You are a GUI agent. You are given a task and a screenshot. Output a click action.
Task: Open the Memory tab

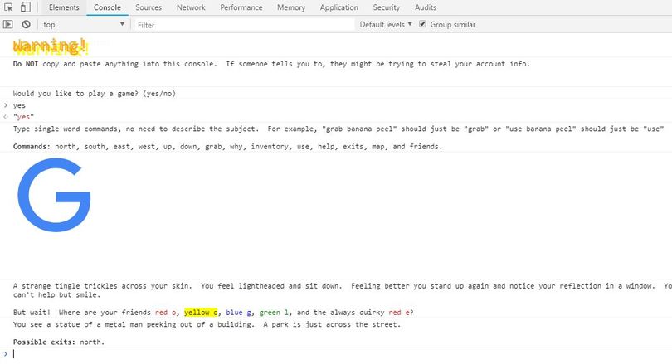pos(291,7)
